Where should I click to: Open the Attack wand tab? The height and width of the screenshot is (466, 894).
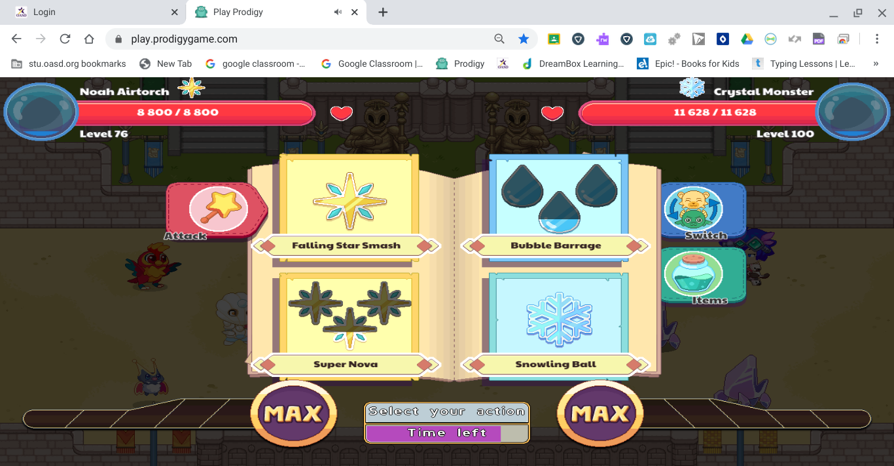tap(216, 211)
